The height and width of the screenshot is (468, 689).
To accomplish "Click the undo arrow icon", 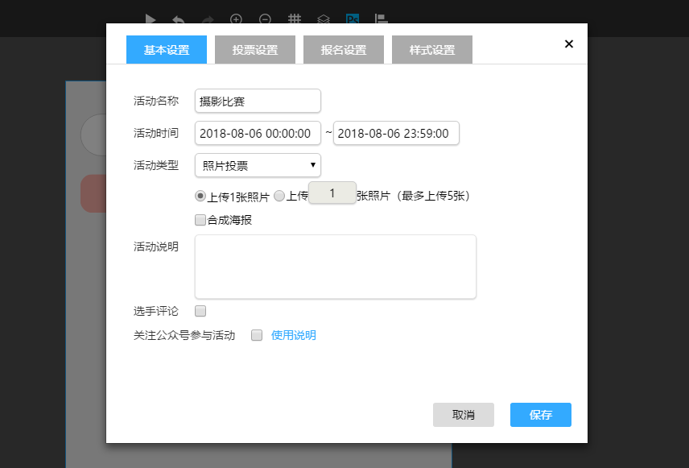I will pos(179,19).
